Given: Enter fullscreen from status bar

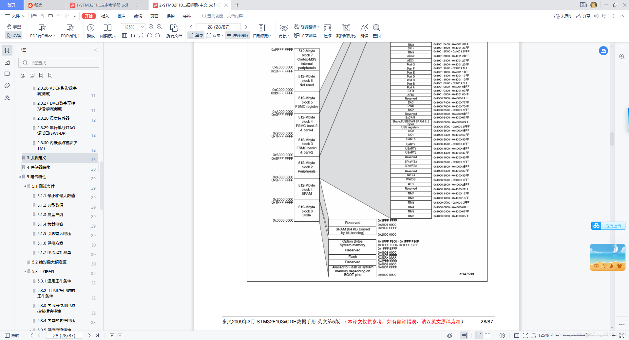Looking at the screenshot, I should tap(622, 335).
